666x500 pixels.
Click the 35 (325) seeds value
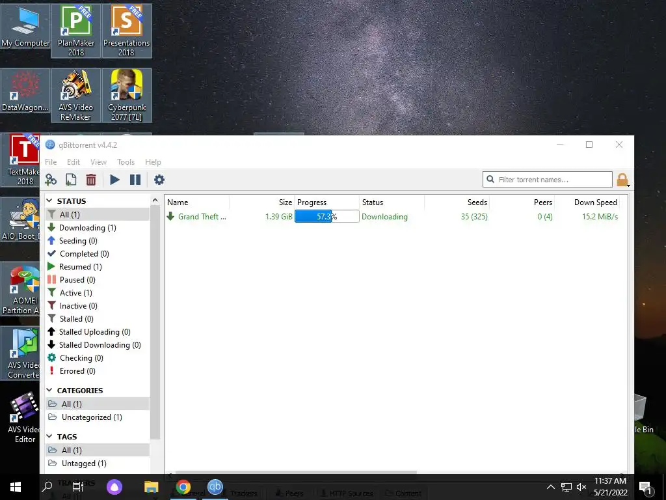474,216
